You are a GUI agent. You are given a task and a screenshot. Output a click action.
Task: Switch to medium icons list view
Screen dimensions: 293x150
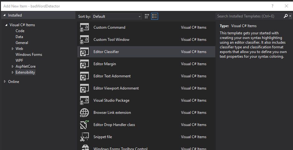pyautogui.click(x=155, y=16)
